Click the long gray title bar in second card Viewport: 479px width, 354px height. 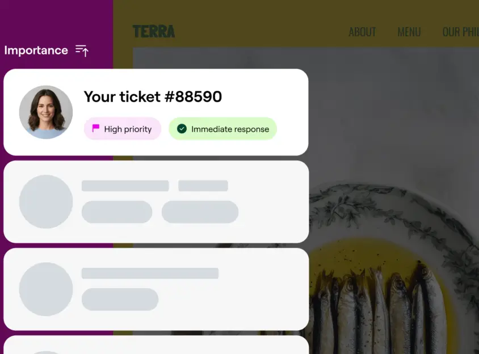125,186
